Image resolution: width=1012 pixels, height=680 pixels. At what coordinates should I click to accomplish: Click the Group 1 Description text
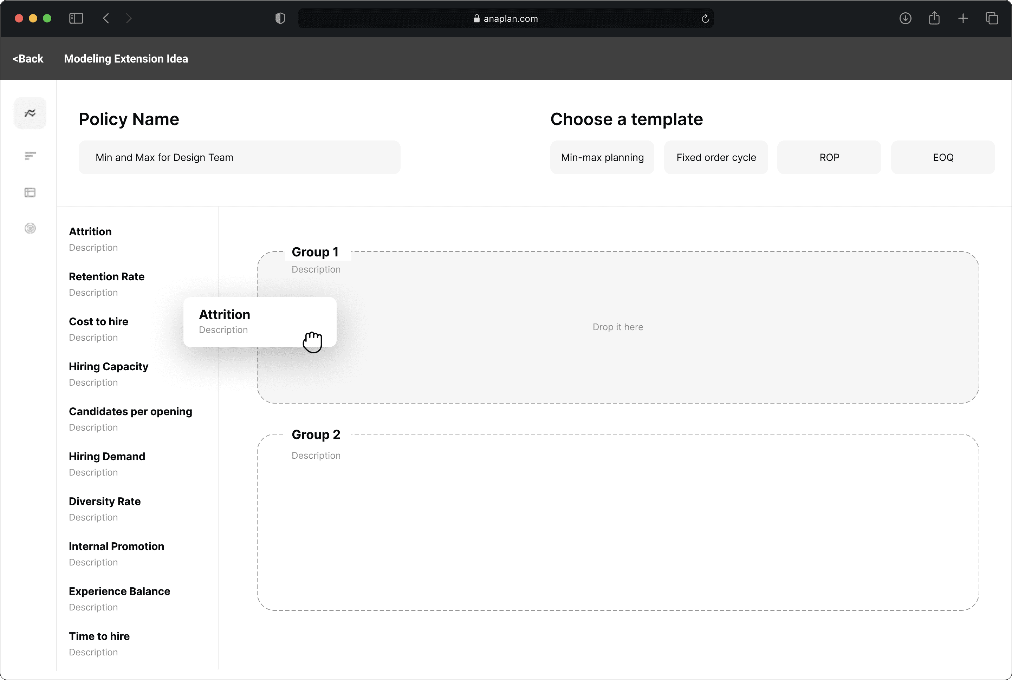pos(316,269)
